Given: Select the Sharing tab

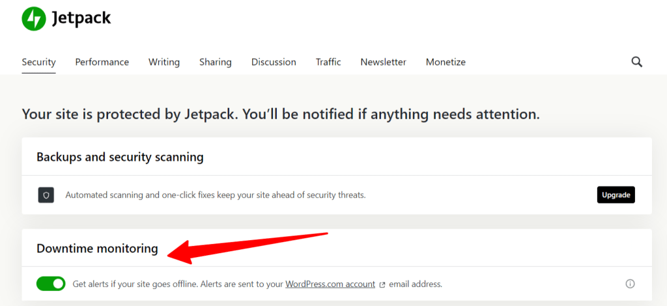Looking at the screenshot, I should pos(215,62).
